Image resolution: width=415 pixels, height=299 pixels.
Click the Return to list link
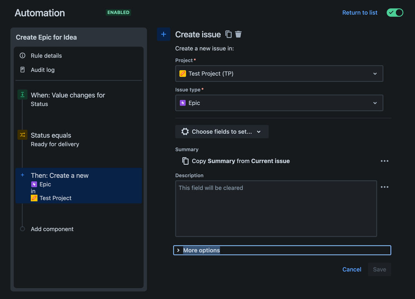tap(360, 12)
